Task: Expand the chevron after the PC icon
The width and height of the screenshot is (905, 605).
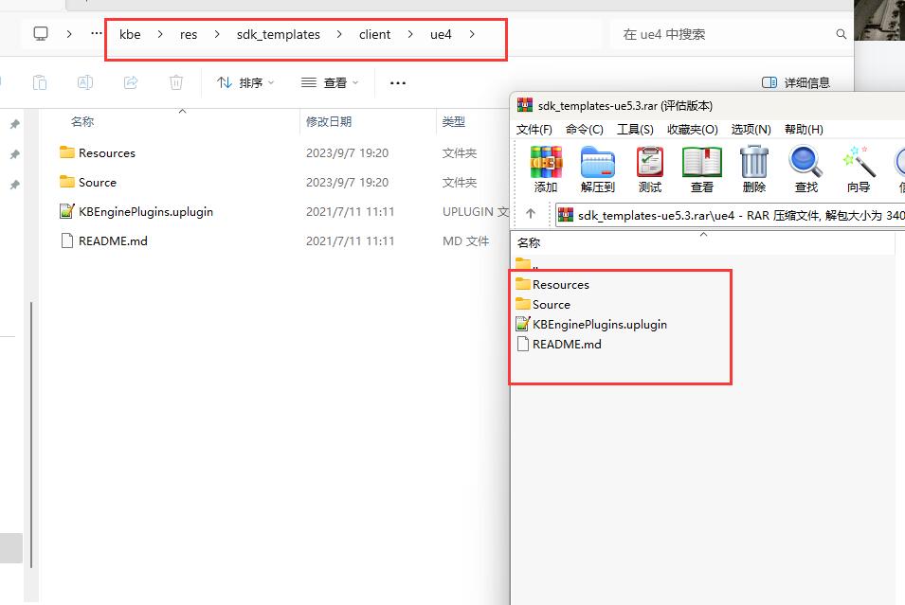Action: coord(69,35)
